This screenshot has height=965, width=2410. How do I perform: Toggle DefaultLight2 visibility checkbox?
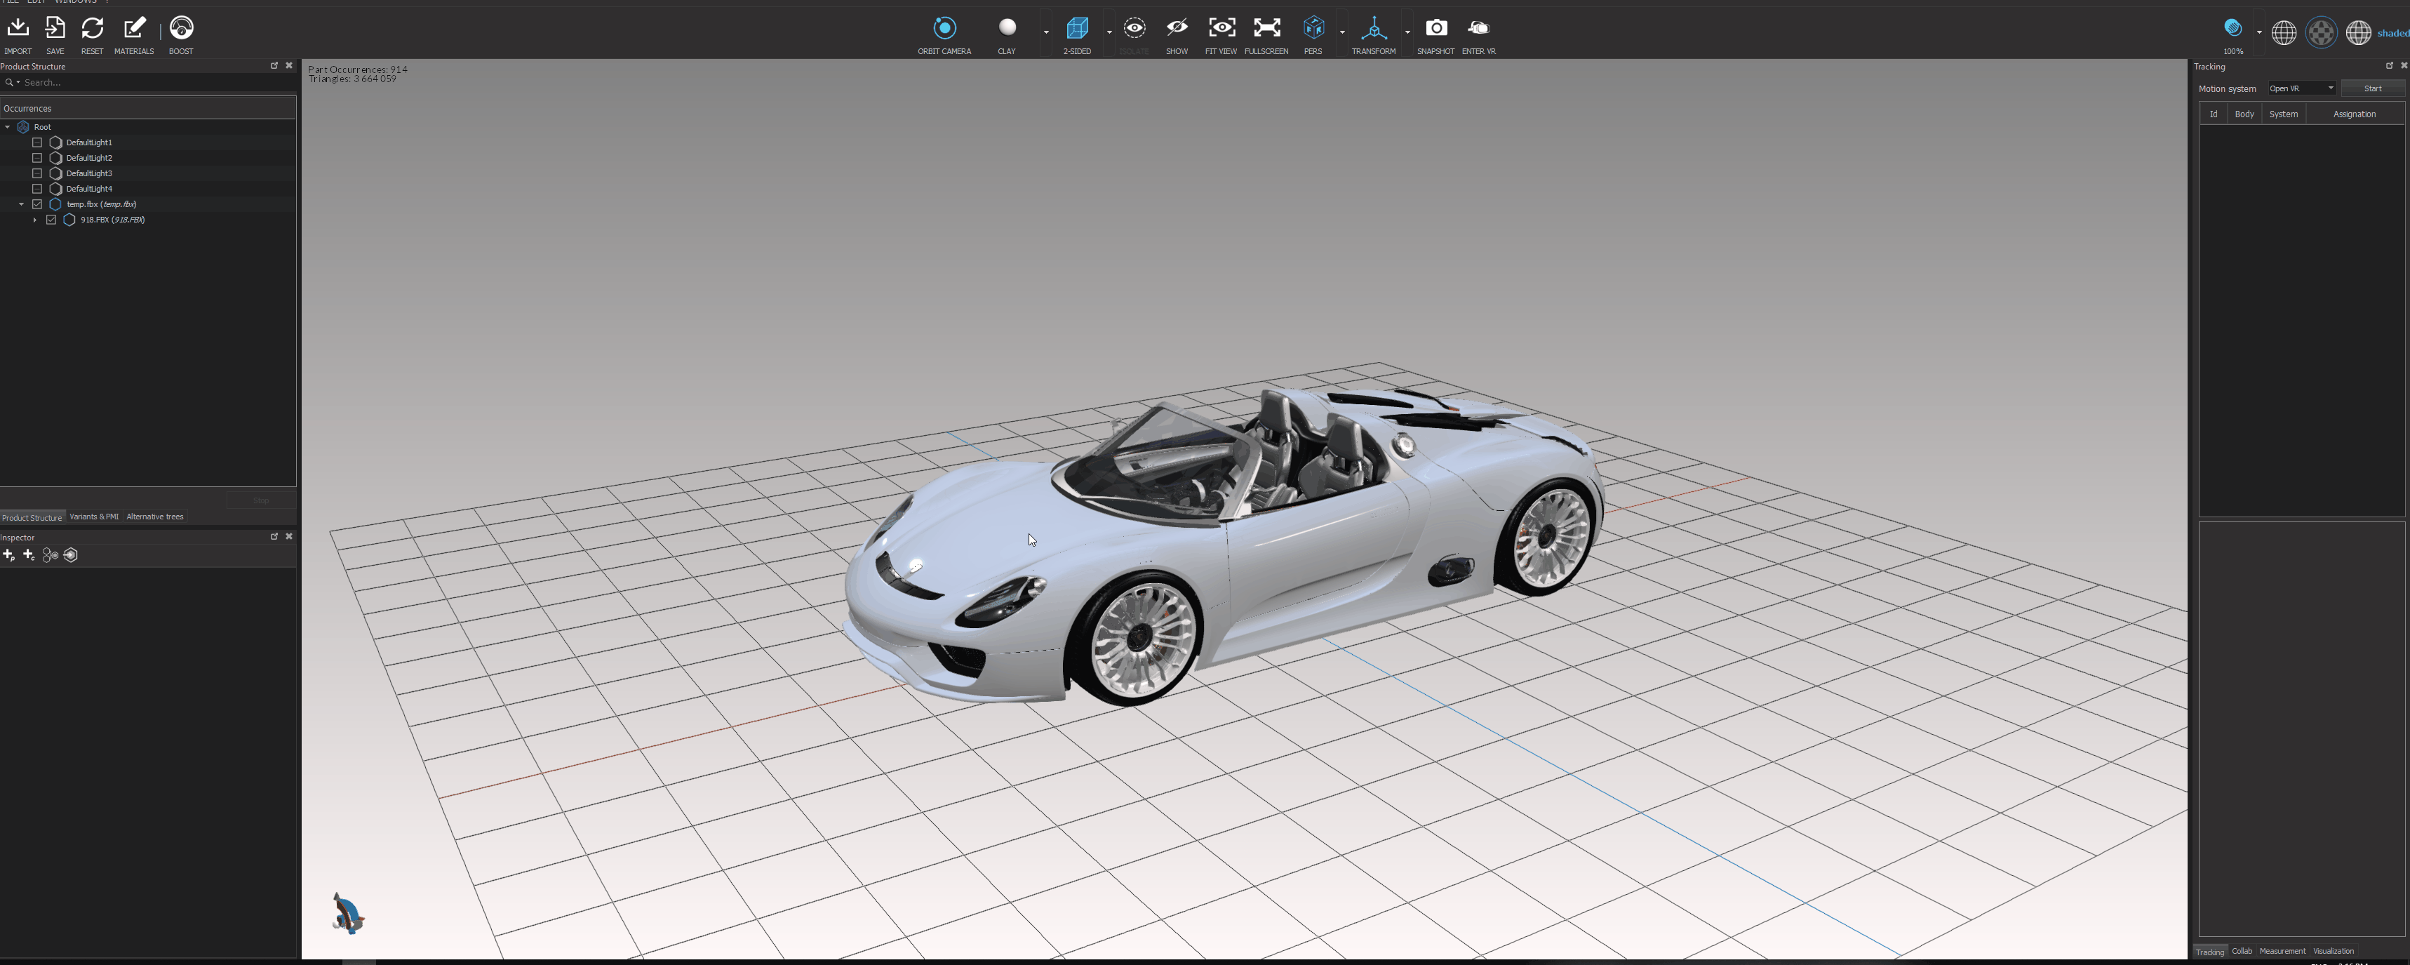pyautogui.click(x=37, y=158)
